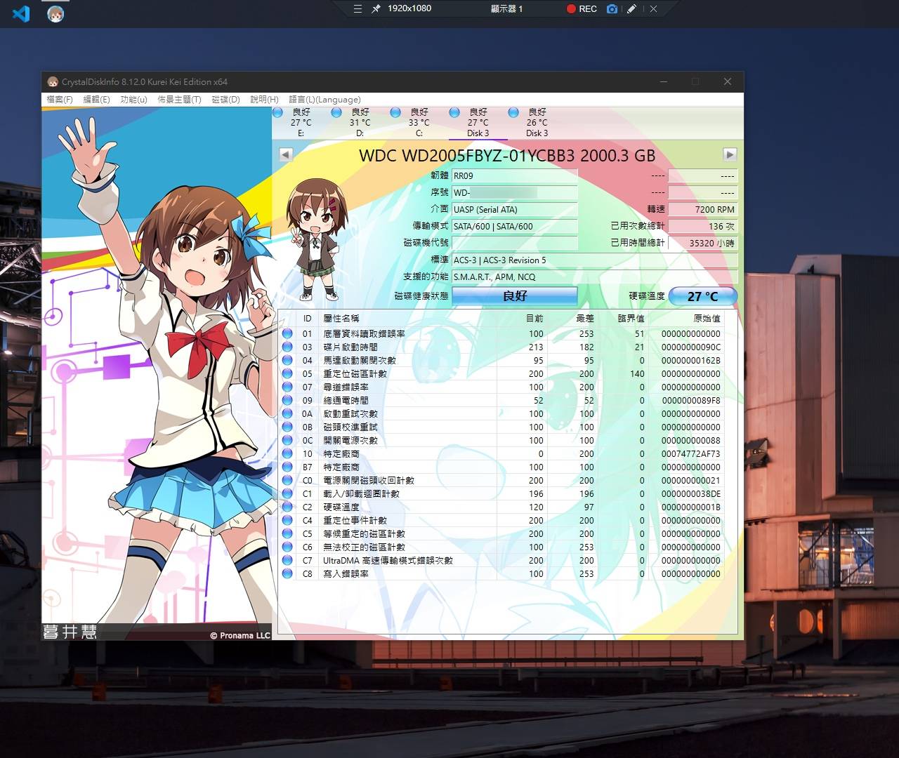This screenshot has height=758, width=899.
Task: Start recording with REC button
Action: (x=582, y=9)
